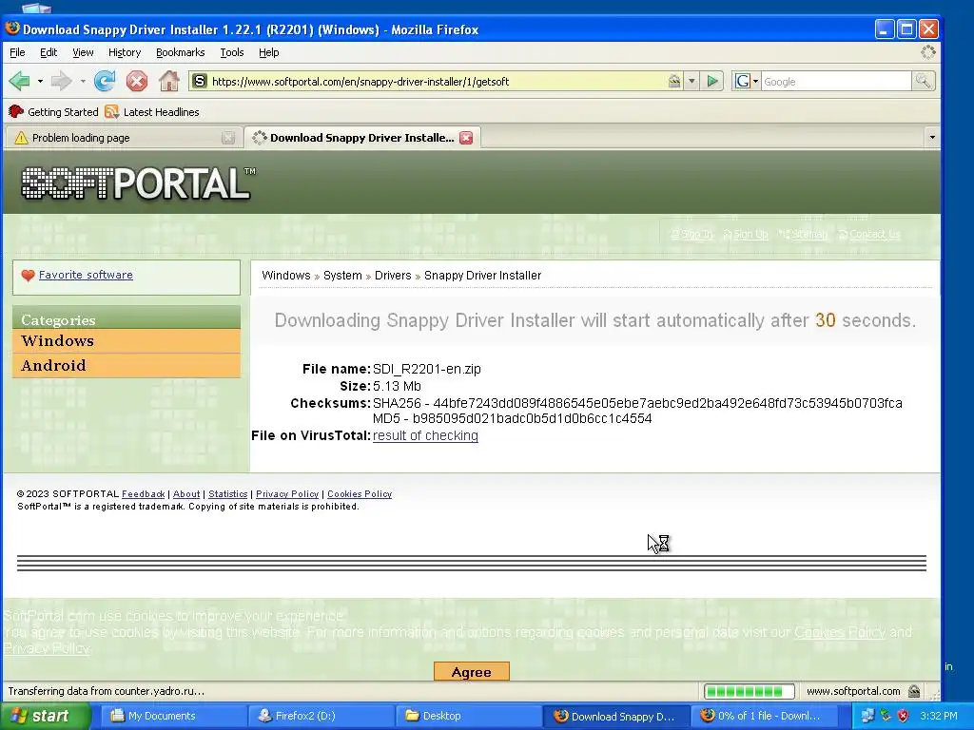
Task: Open the About footer link
Action: (x=186, y=494)
